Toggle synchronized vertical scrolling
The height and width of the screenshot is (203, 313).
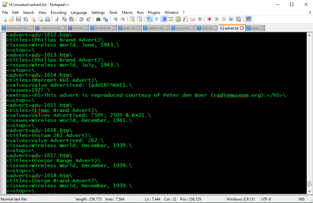point(132,19)
